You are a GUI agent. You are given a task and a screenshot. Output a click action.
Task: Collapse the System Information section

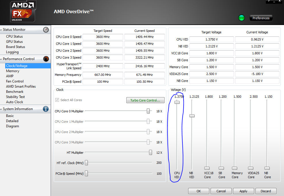(1, 109)
